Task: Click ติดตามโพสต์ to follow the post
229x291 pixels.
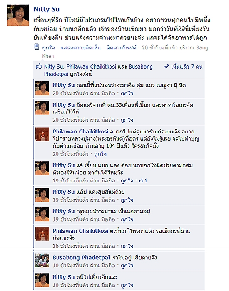Action: pos(122,48)
